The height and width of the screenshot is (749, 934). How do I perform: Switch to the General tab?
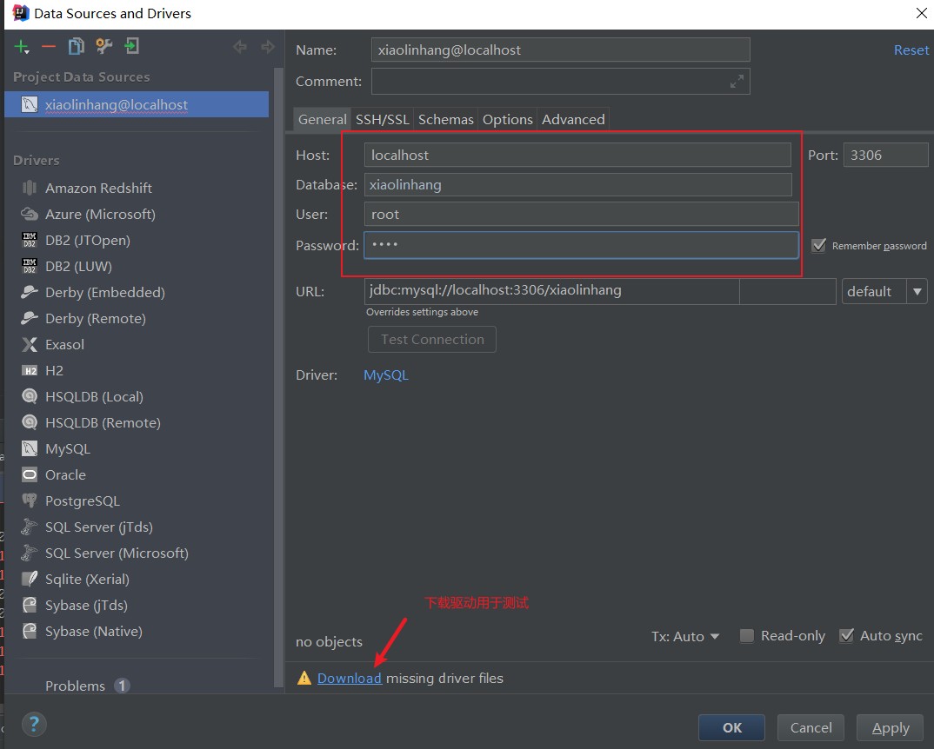(323, 120)
